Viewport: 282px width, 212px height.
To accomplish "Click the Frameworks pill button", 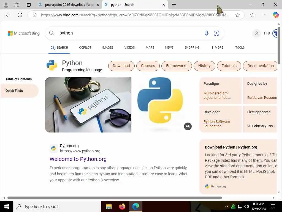I will 177,66.
